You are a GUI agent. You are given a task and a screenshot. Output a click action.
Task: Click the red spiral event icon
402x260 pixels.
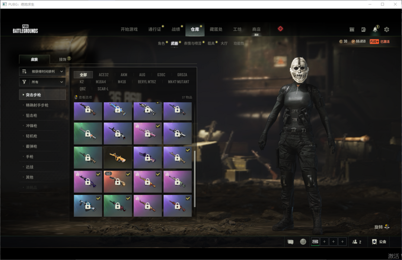pos(281,29)
